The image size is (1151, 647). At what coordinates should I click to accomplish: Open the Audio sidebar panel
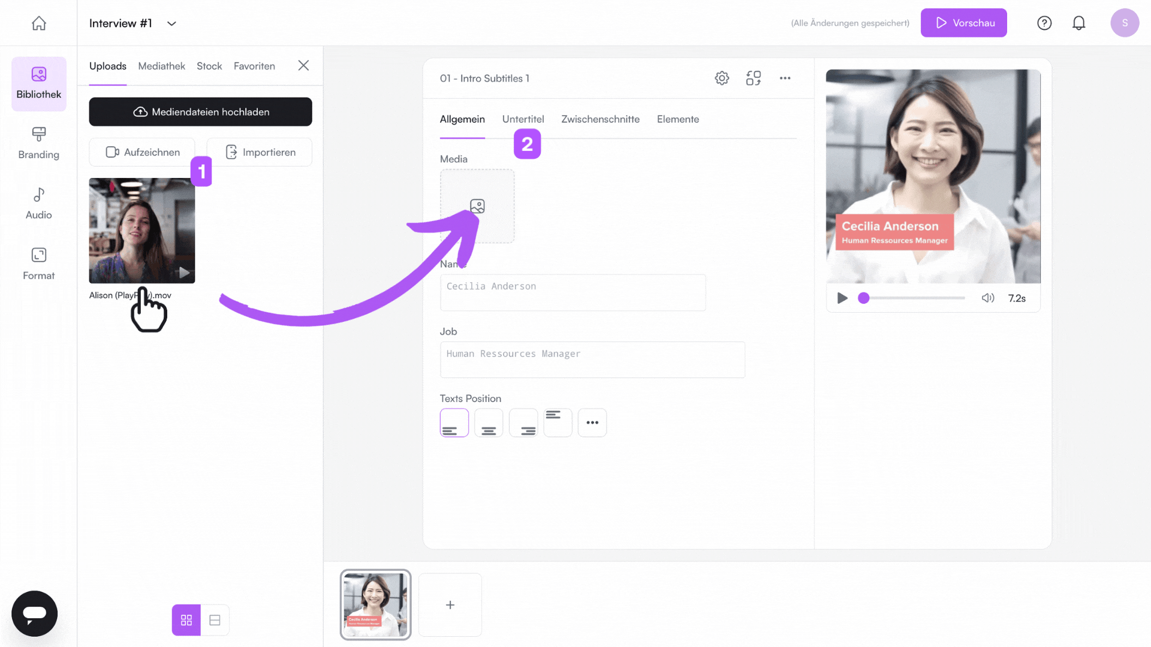[x=39, y=204]
